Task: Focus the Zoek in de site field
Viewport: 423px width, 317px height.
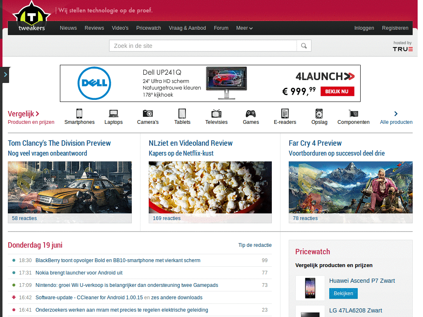Action: 203,46
